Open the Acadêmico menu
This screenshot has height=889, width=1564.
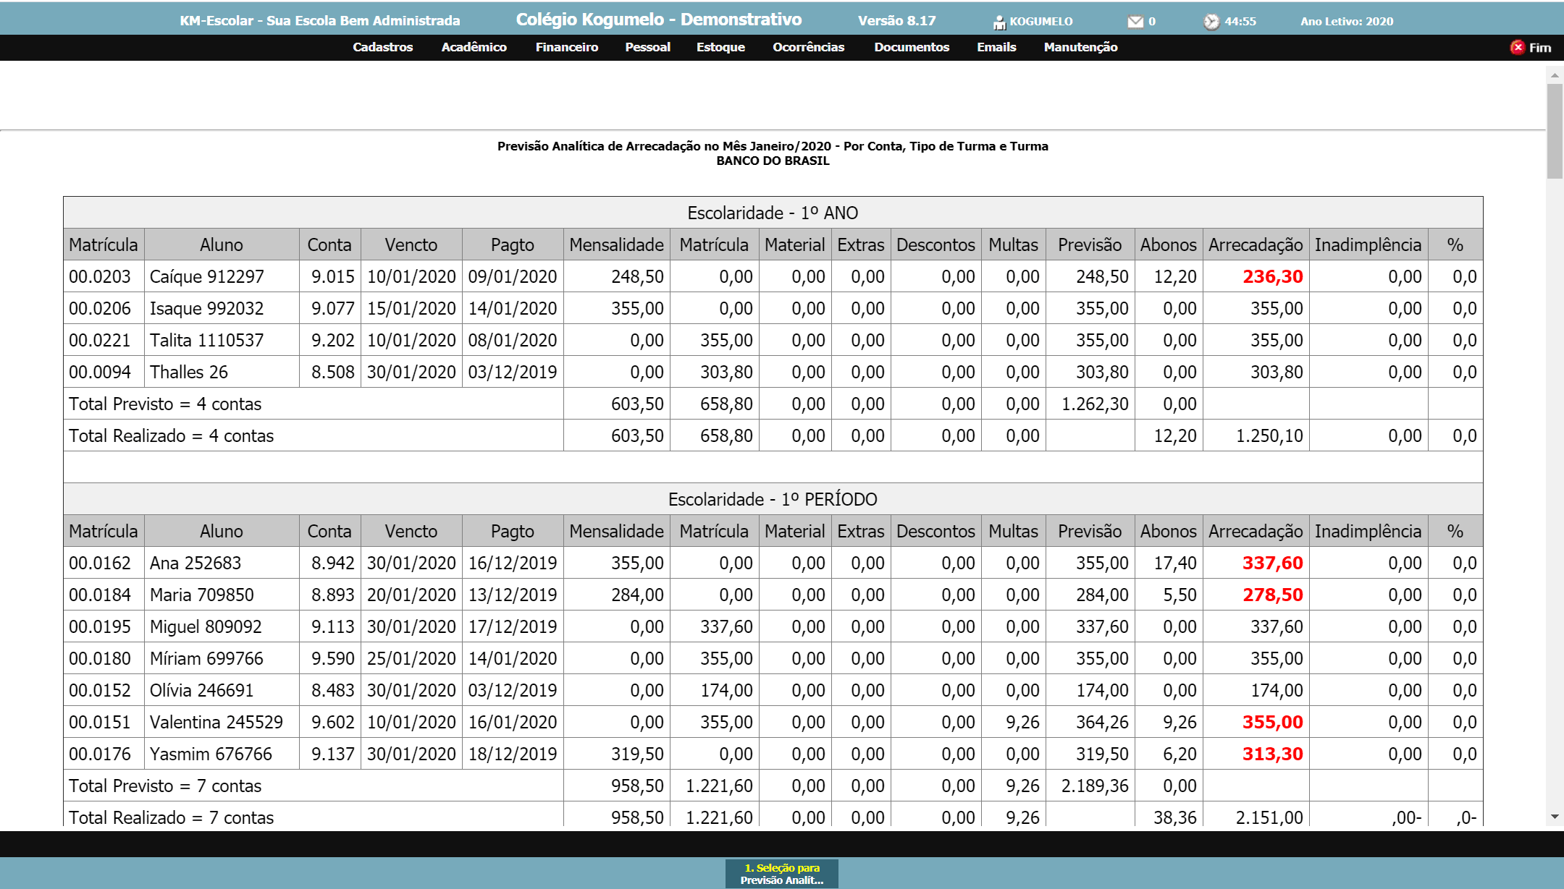pyautogui.click(x=474, y=47)
